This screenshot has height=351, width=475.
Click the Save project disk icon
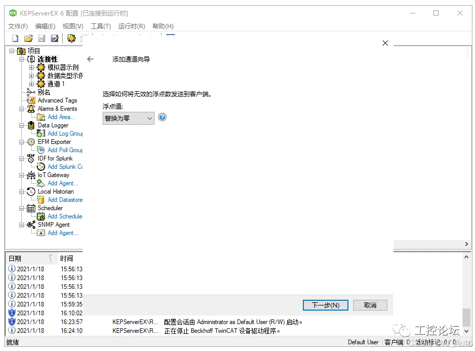pos(41,38)
